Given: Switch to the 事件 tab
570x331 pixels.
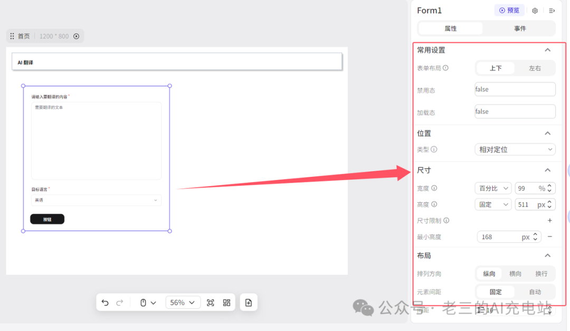Looking at the screenshot, I should pyautogui.click(x=520, y=29).
